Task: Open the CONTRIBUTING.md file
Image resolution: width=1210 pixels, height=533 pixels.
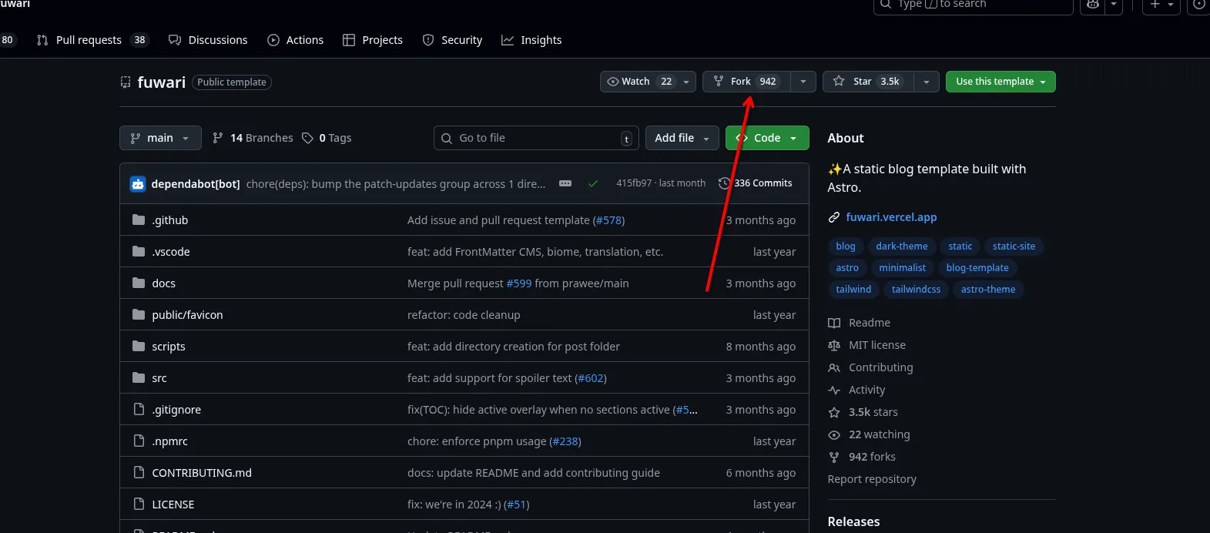Action: coord(202,473)
